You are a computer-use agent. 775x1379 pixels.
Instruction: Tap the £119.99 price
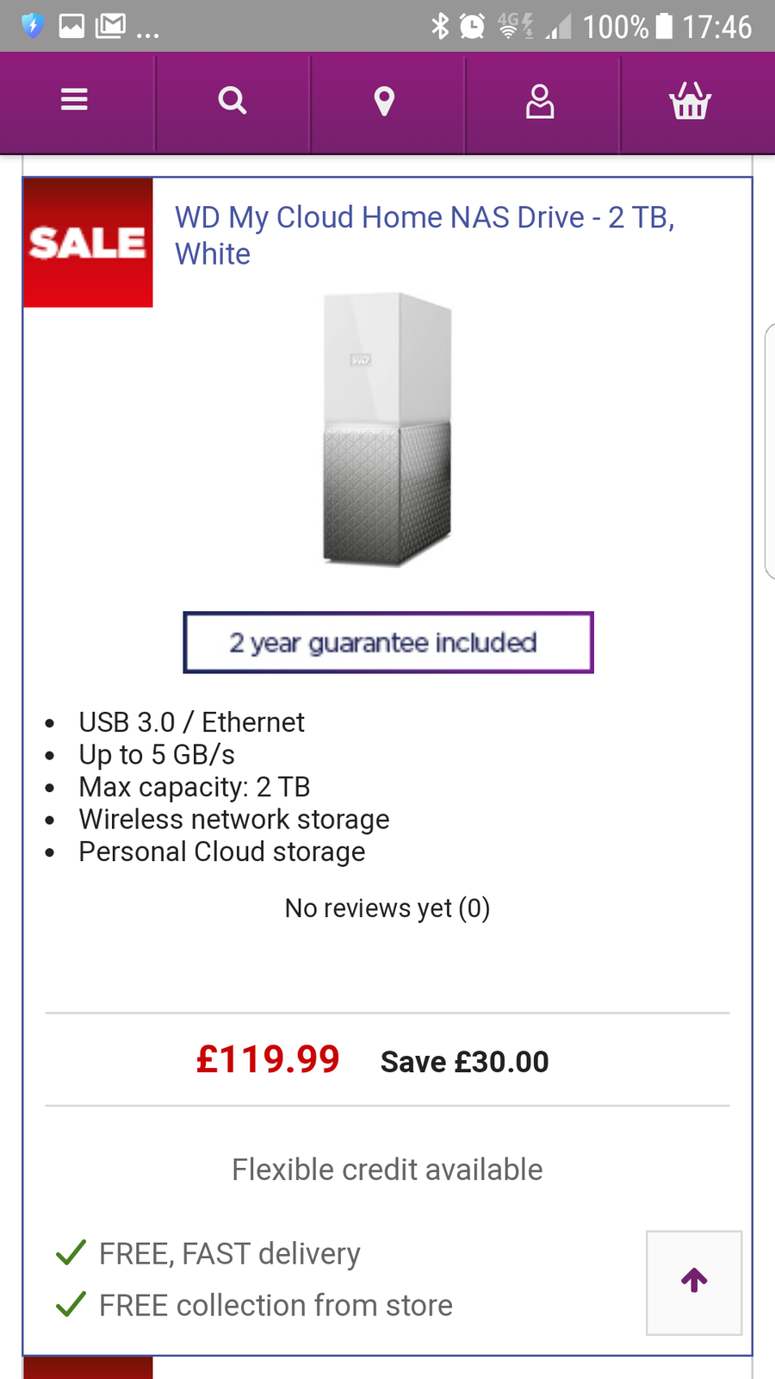(x=268, y=1059)
